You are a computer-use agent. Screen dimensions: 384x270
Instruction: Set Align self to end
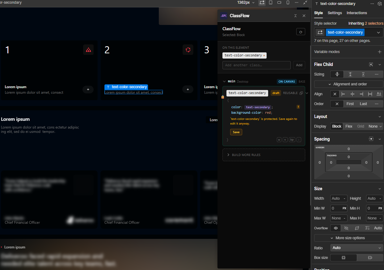tap(361, 94)
